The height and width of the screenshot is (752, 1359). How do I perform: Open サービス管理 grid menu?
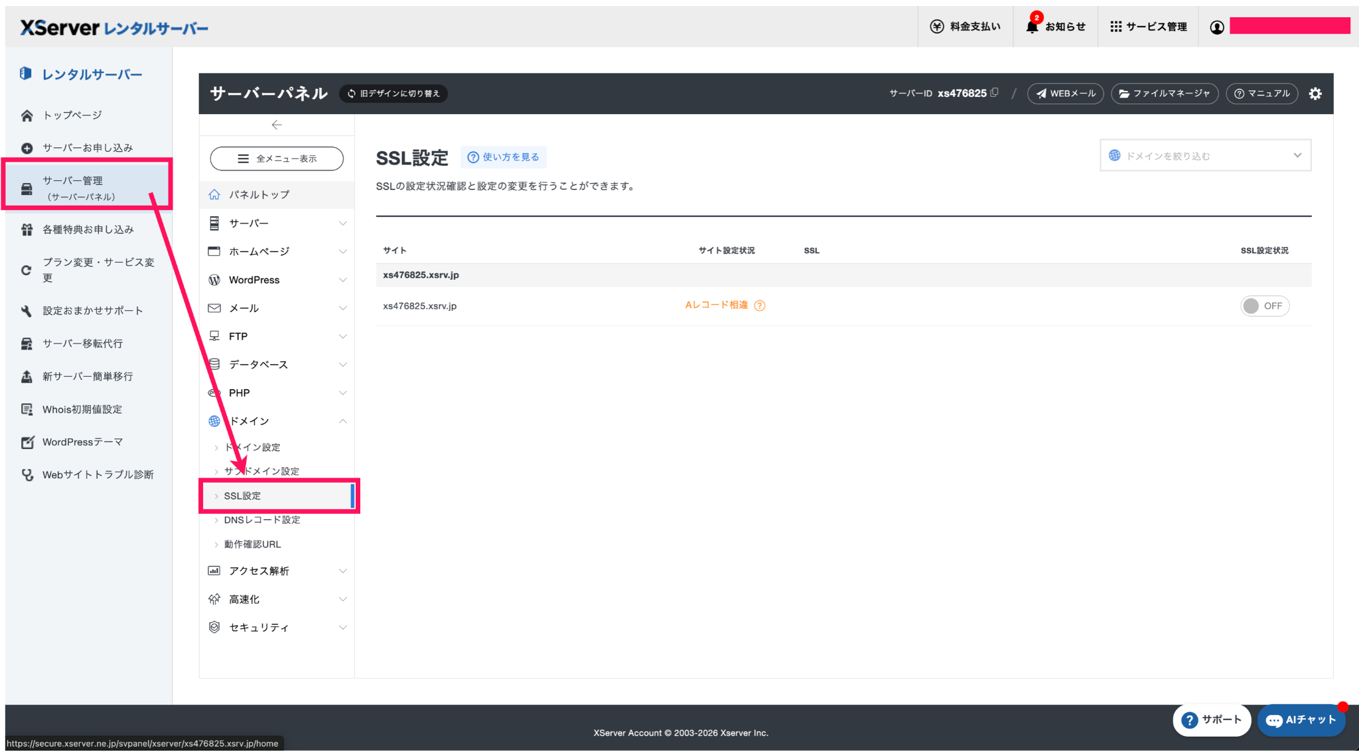(x=1148, y=27)
